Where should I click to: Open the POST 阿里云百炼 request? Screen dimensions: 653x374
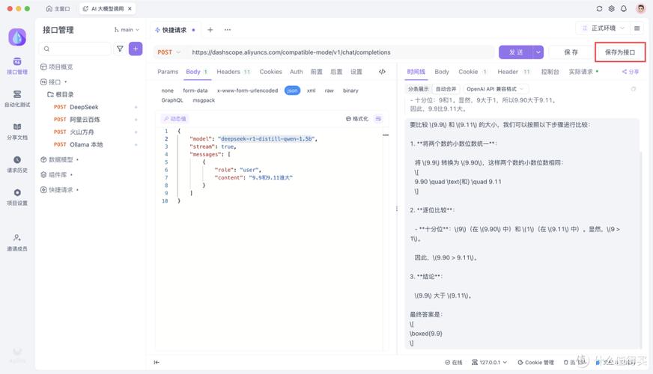pos(76,120)
